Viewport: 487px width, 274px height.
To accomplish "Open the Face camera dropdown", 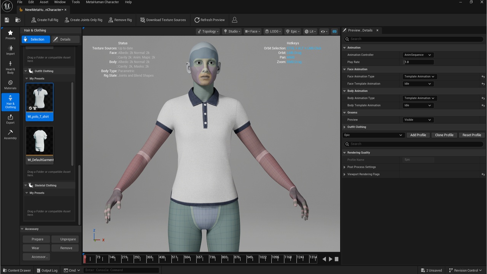I will 253,32.
